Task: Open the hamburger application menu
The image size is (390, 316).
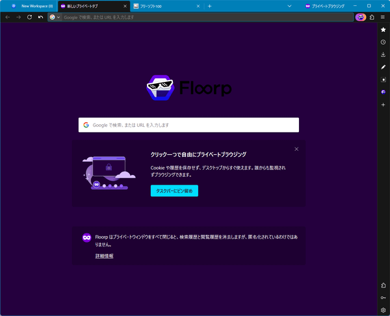Action: [383, 17]
